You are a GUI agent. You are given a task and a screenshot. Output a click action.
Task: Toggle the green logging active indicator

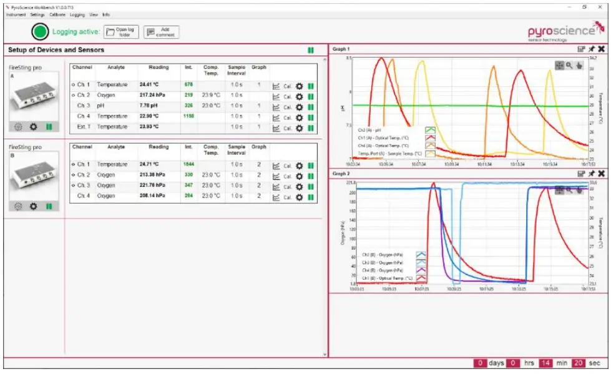[41, 31]
